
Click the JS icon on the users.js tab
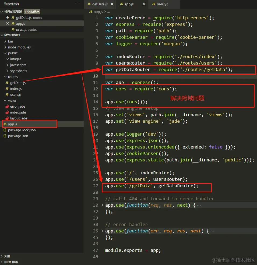click(x=153, y=4)
